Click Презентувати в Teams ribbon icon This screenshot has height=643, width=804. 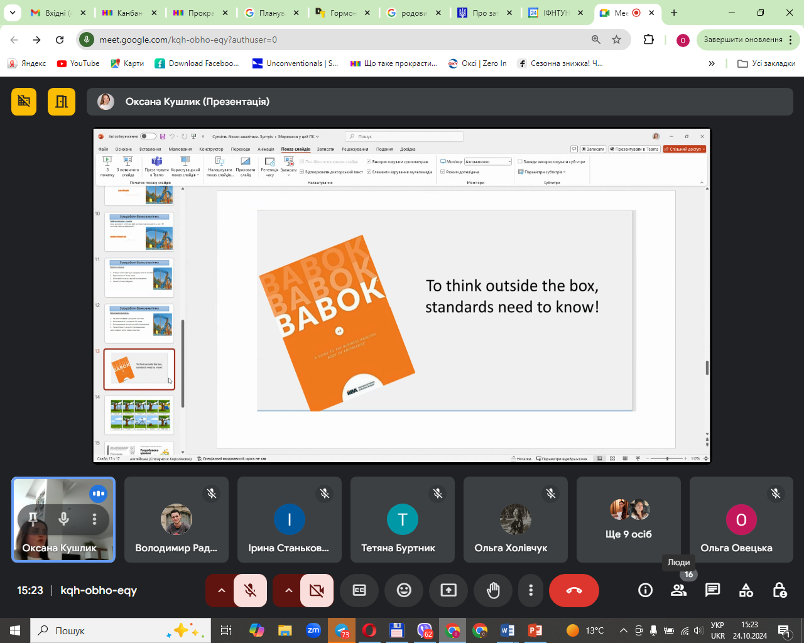pyautogui.click(x=157, y=166)
